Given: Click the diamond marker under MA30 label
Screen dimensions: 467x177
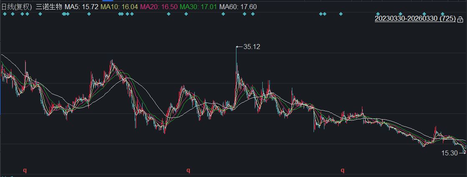Looking at the screenshot, I should click(186, 14).
